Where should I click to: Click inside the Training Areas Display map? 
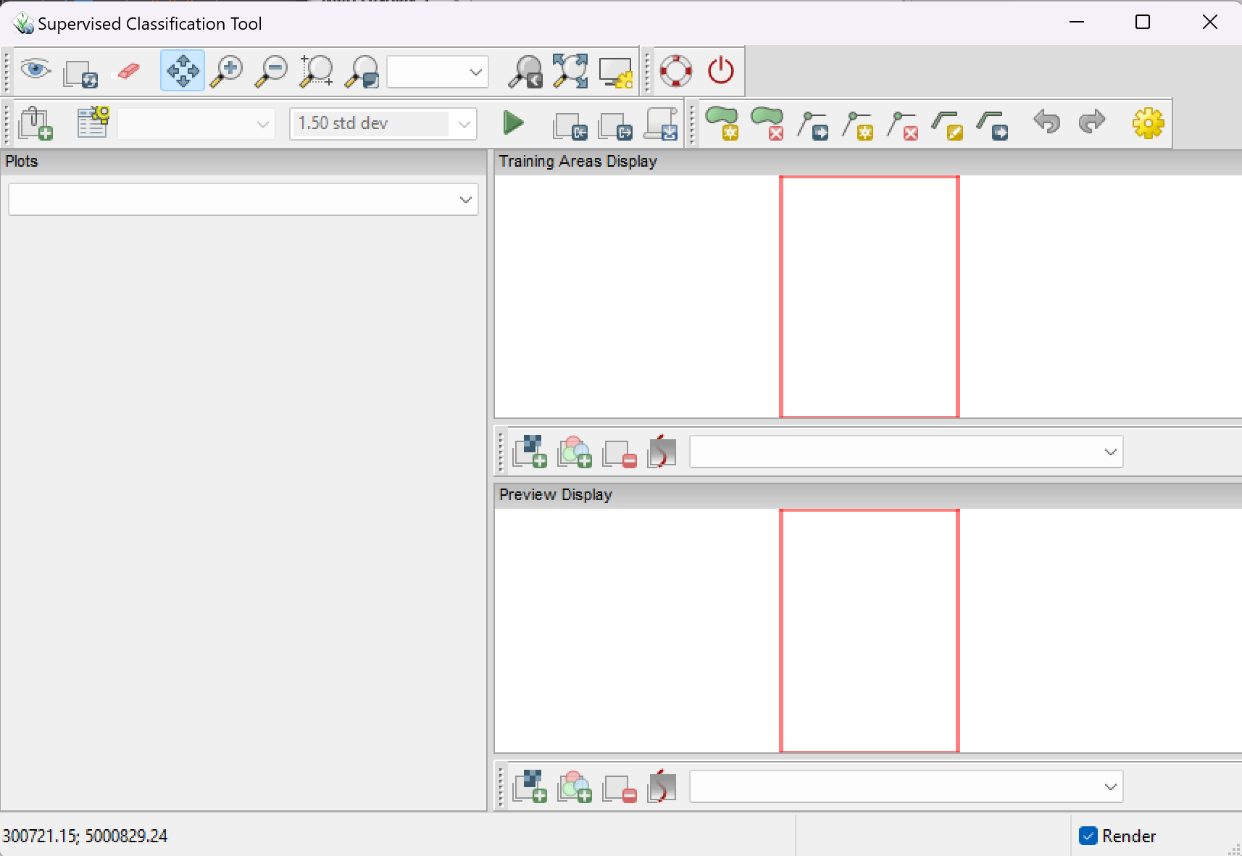pyautogui.click(x=868, y=296)
